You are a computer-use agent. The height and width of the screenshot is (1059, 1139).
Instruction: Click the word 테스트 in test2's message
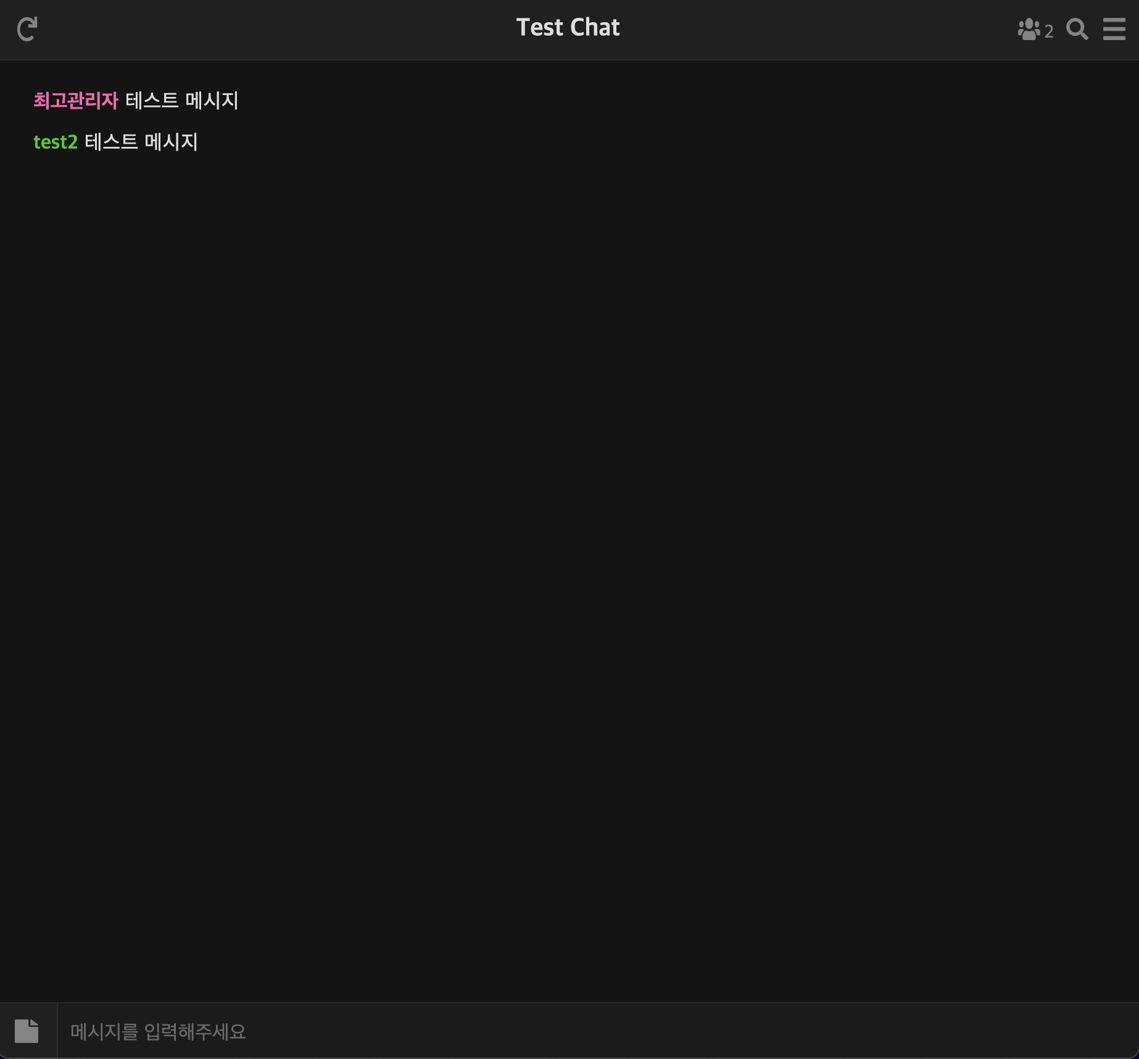pos(111,142)
